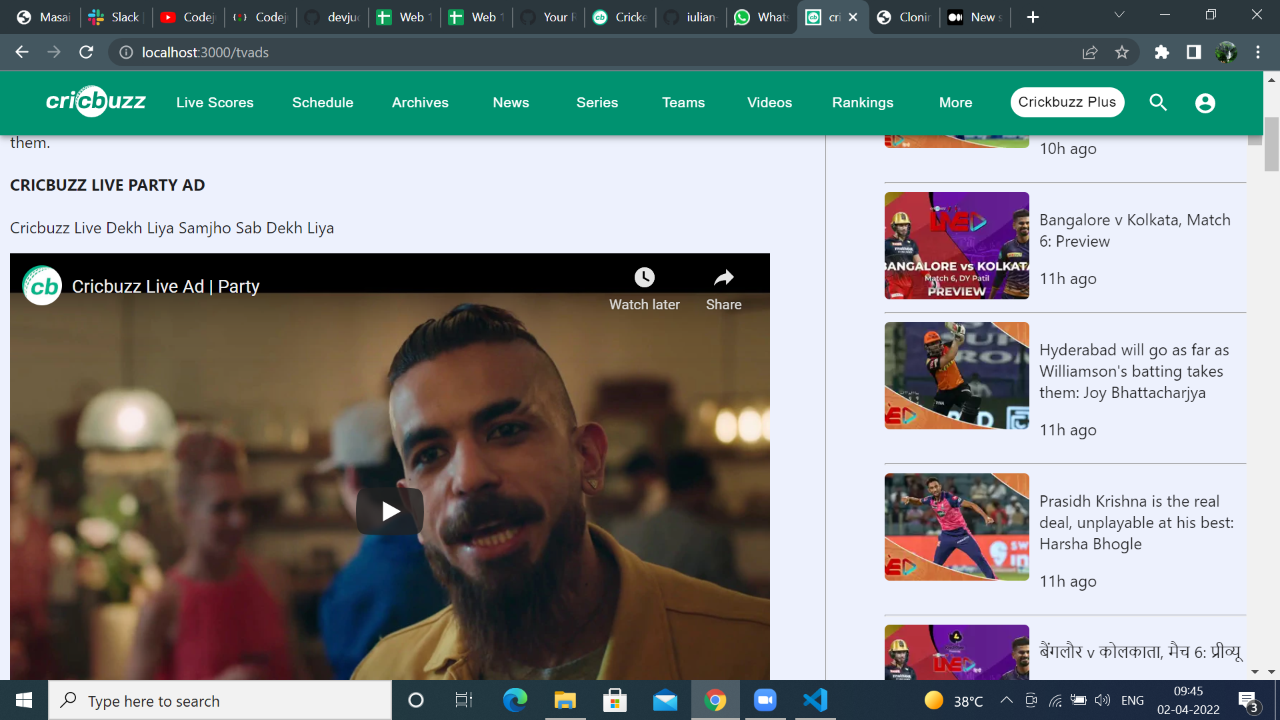Image resolution: width=1280 pixels, height=720 pixels.
Task: Click the Watch later clock icon
Action: [644, 277]
